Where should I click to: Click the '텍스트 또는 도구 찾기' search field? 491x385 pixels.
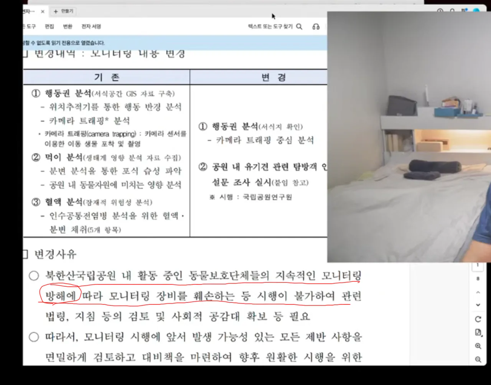[x=270, y=26]
